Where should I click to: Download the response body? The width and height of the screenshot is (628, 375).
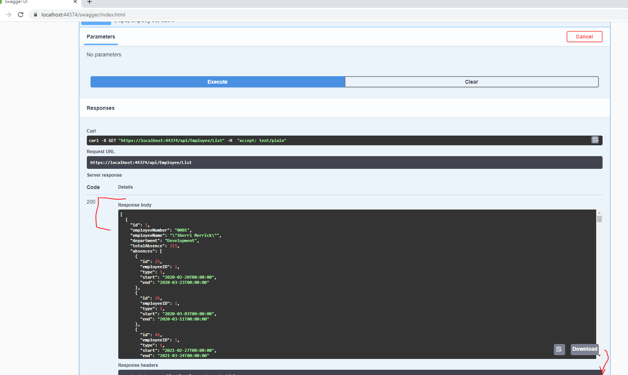point(584,349)
